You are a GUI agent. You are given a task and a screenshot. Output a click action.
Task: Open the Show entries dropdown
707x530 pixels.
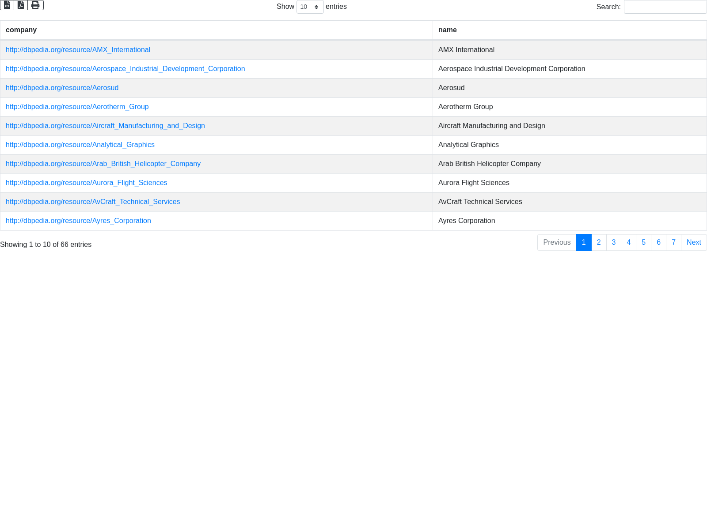point(310,7)
